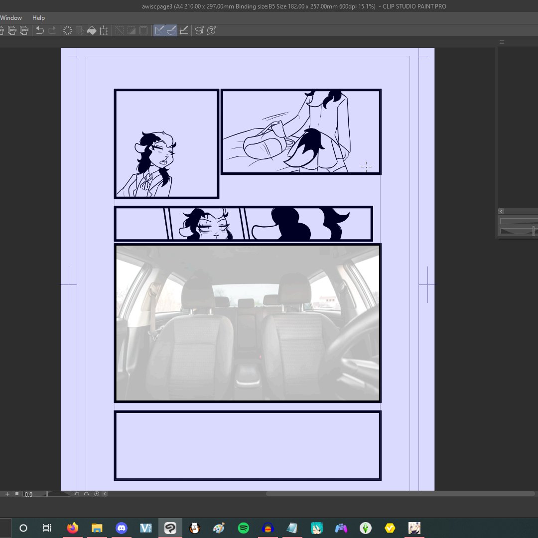Reset canvas rotation from the bottom bar
Viewport: 538px width, 538px height.
[97, 494]
